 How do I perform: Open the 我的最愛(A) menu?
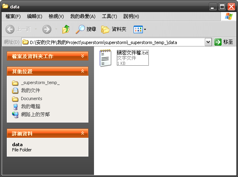(83, 16)
